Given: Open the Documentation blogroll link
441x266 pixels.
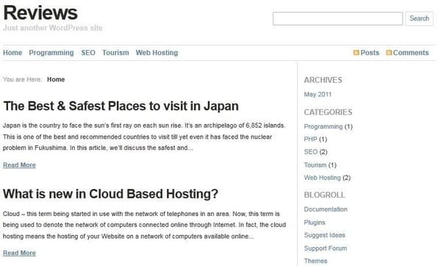Looking at the screenshot, I should click(326, 209).
